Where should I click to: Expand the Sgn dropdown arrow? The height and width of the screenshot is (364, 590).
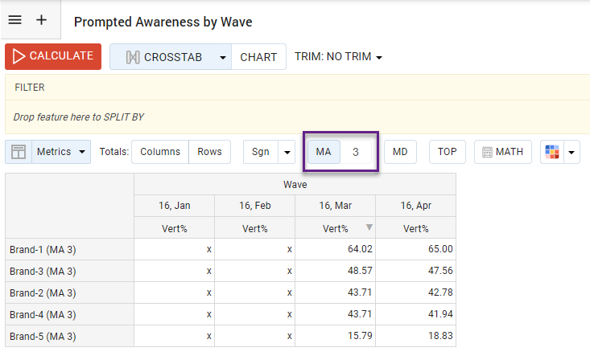pyautogui.click(x=287, y=152)
